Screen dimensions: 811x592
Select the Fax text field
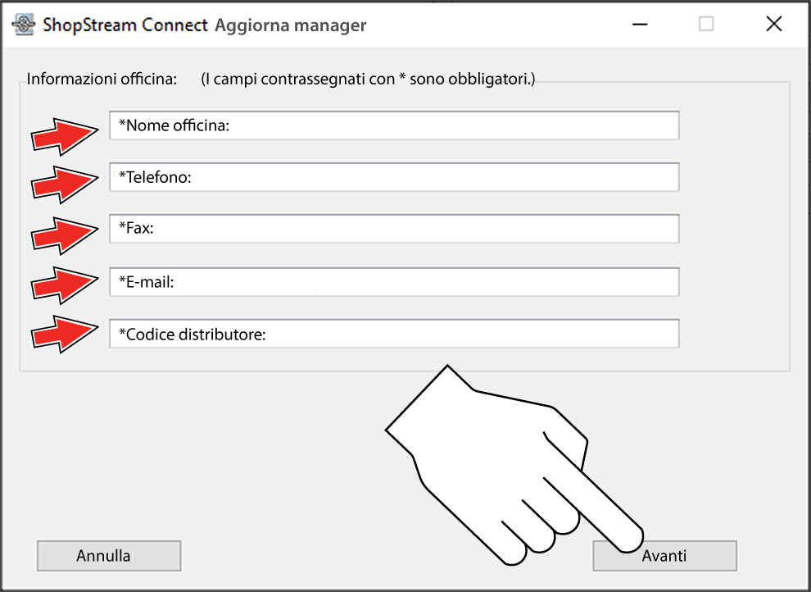393,229
